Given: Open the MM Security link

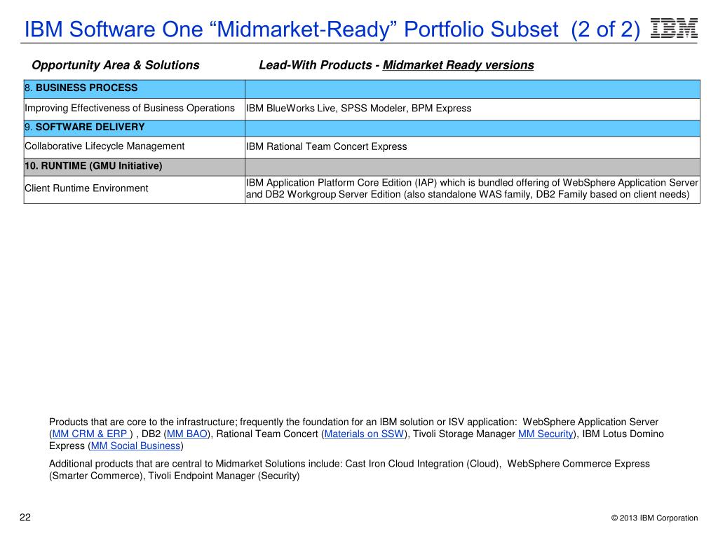Looking at the screenshot, I should [x=546, y=434].
